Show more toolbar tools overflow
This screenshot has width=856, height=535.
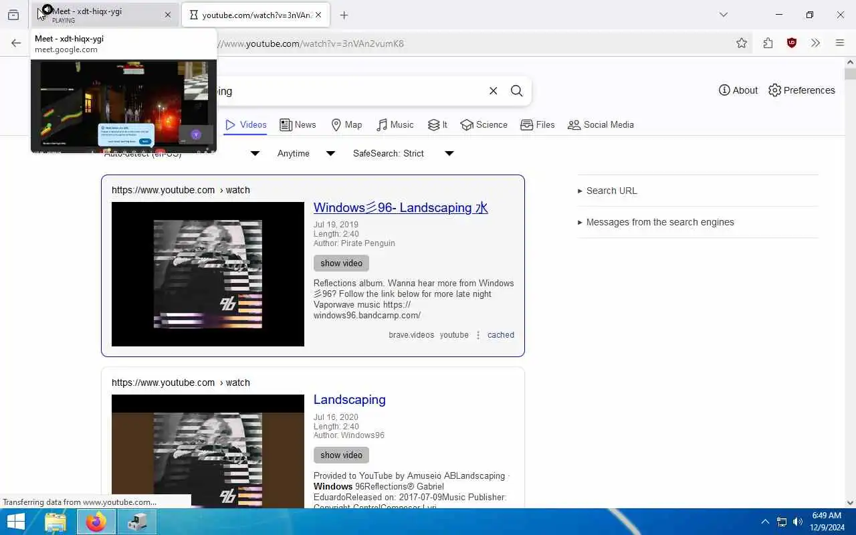click(816, 43)
